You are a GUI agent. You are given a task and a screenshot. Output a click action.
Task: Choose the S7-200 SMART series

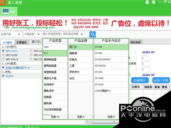point(111,59)
